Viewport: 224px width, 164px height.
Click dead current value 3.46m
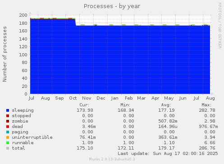pos(89,127)
